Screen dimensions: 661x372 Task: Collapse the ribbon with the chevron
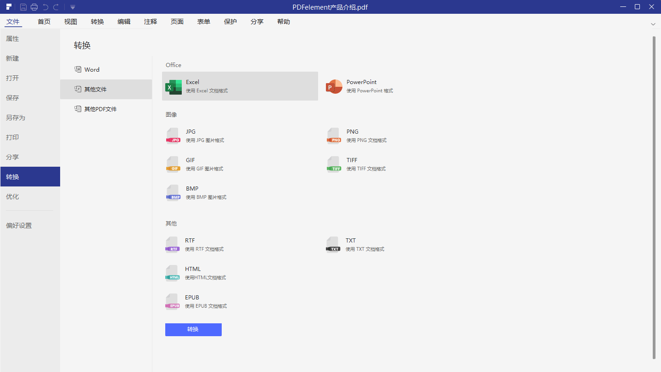point(653,24)
